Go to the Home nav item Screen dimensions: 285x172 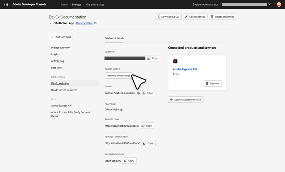tap(64, 5)
